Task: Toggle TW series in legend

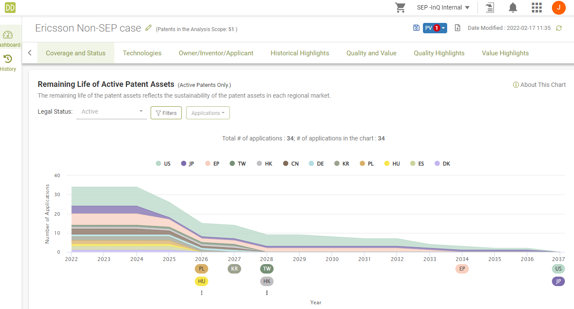Action: [x=238, y=164]
